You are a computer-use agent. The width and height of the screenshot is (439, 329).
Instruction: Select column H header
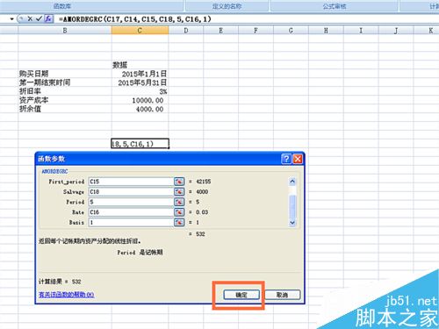click(x=326, y=31)
